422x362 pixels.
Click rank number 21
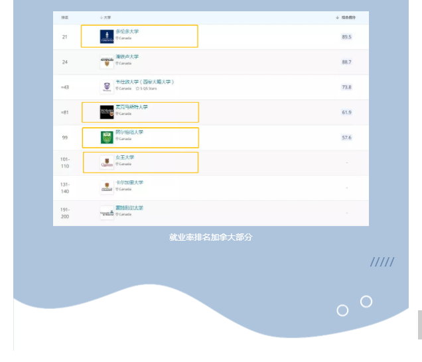click(x=65, y=37)
